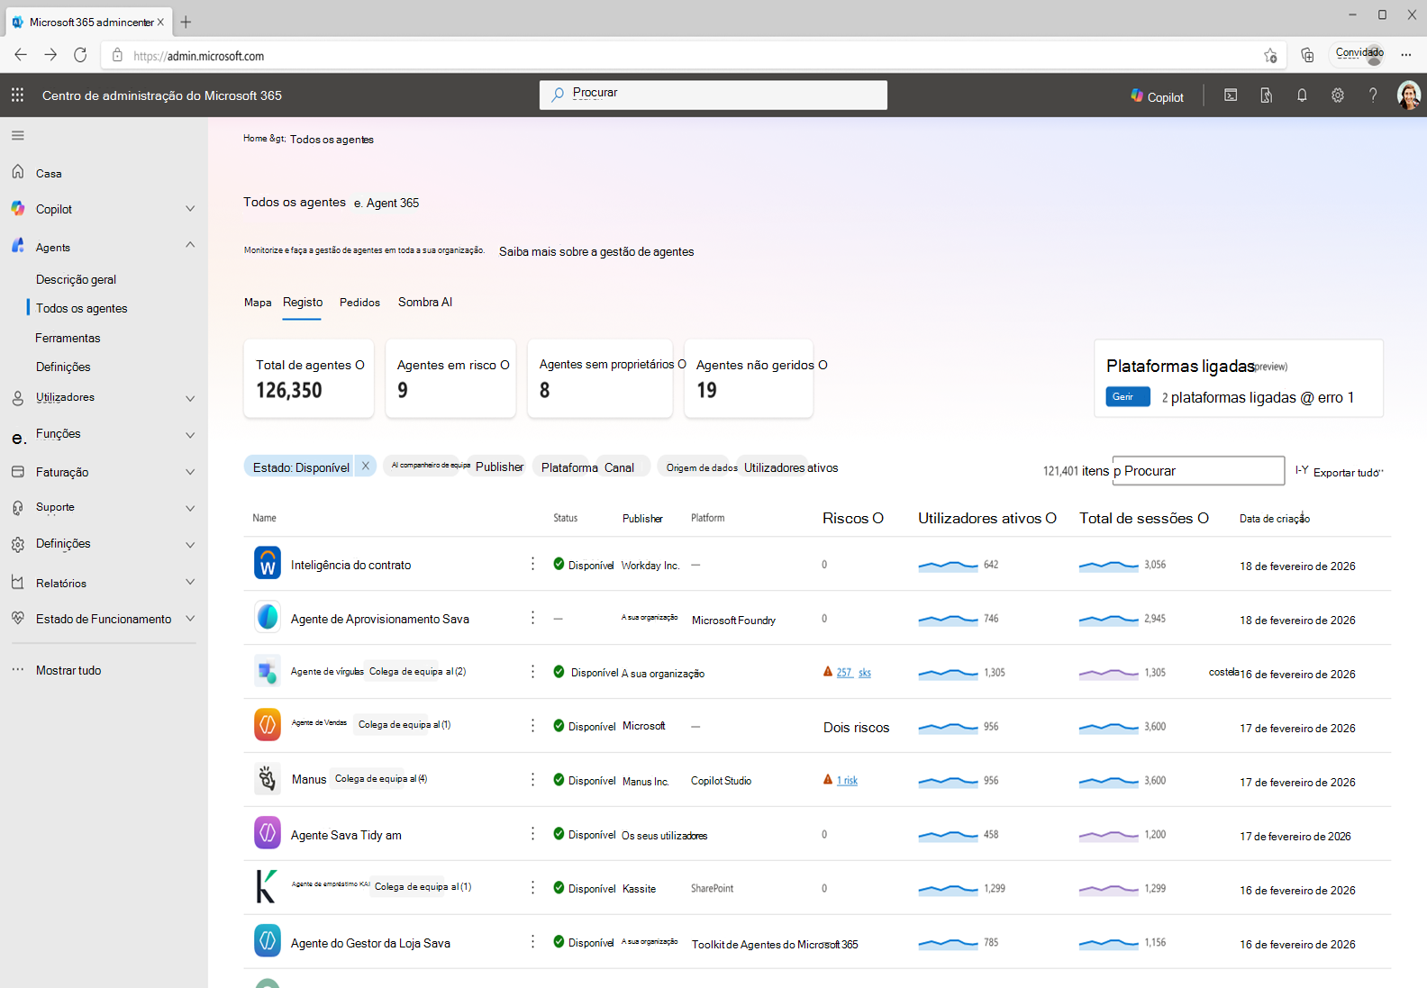The height and width of the screenshot is (988, 1427).
Task: Click Mostrar tudo in sidebar
Action: pos(68,670)
